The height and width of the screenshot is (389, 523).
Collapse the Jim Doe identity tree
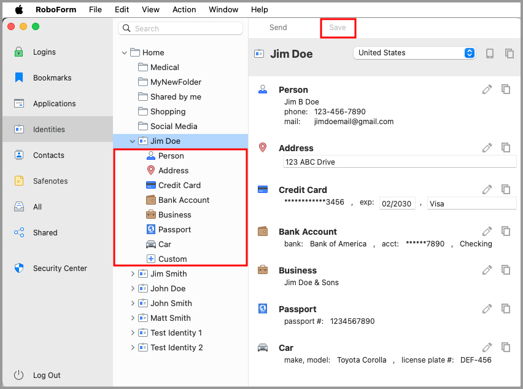click(133, 141)
